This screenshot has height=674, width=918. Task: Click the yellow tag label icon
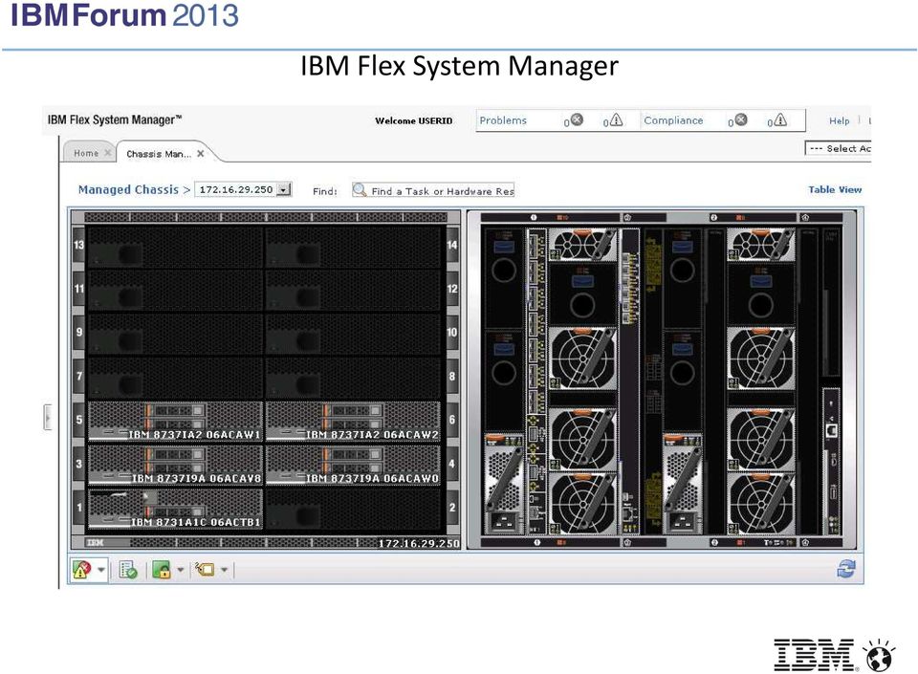click(x=205, y=569)
